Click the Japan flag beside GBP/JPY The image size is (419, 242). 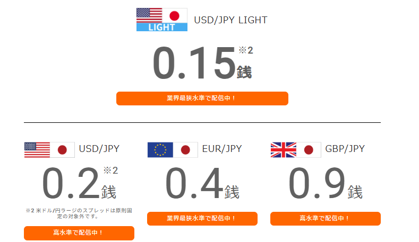[309, 150]
